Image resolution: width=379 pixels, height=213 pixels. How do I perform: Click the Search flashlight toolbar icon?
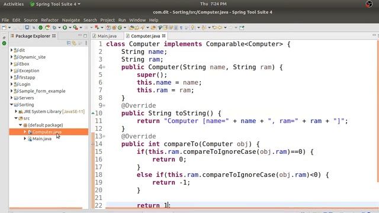(142, 28)
